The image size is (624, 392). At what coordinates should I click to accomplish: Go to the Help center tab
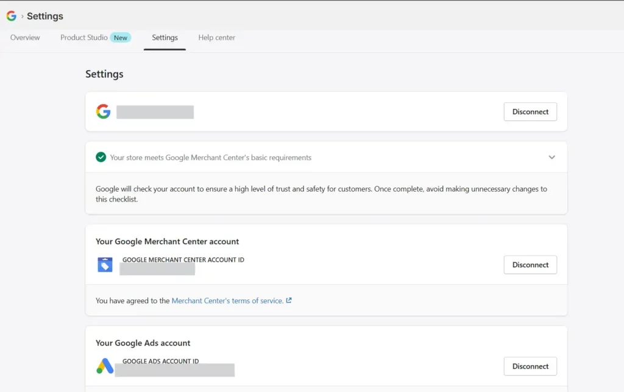pos(217,37)
